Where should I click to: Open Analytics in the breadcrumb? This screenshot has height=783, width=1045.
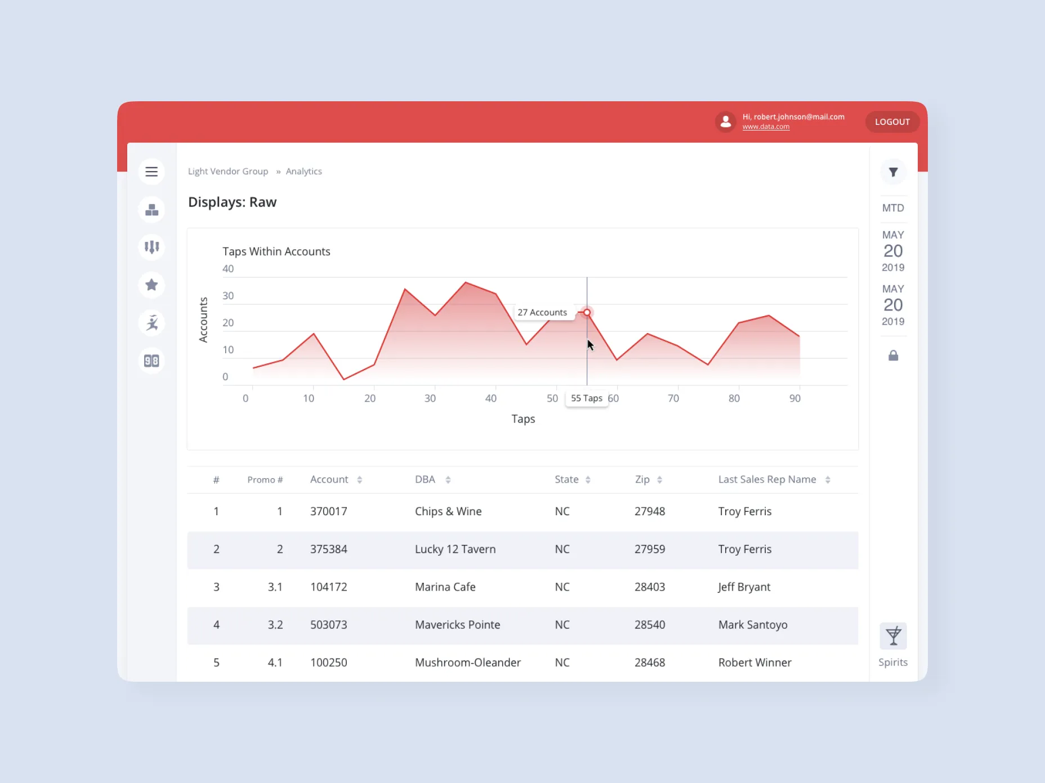click(x=303, y=171)
